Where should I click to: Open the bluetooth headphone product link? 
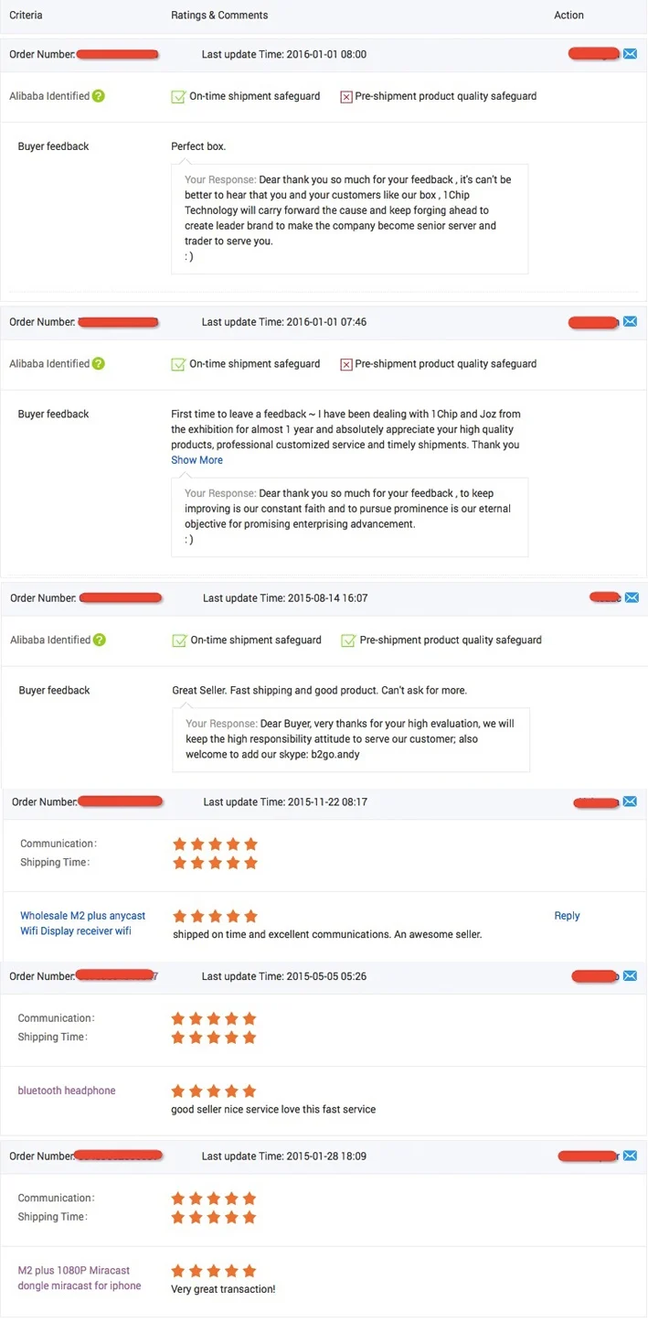(67, 1091)
